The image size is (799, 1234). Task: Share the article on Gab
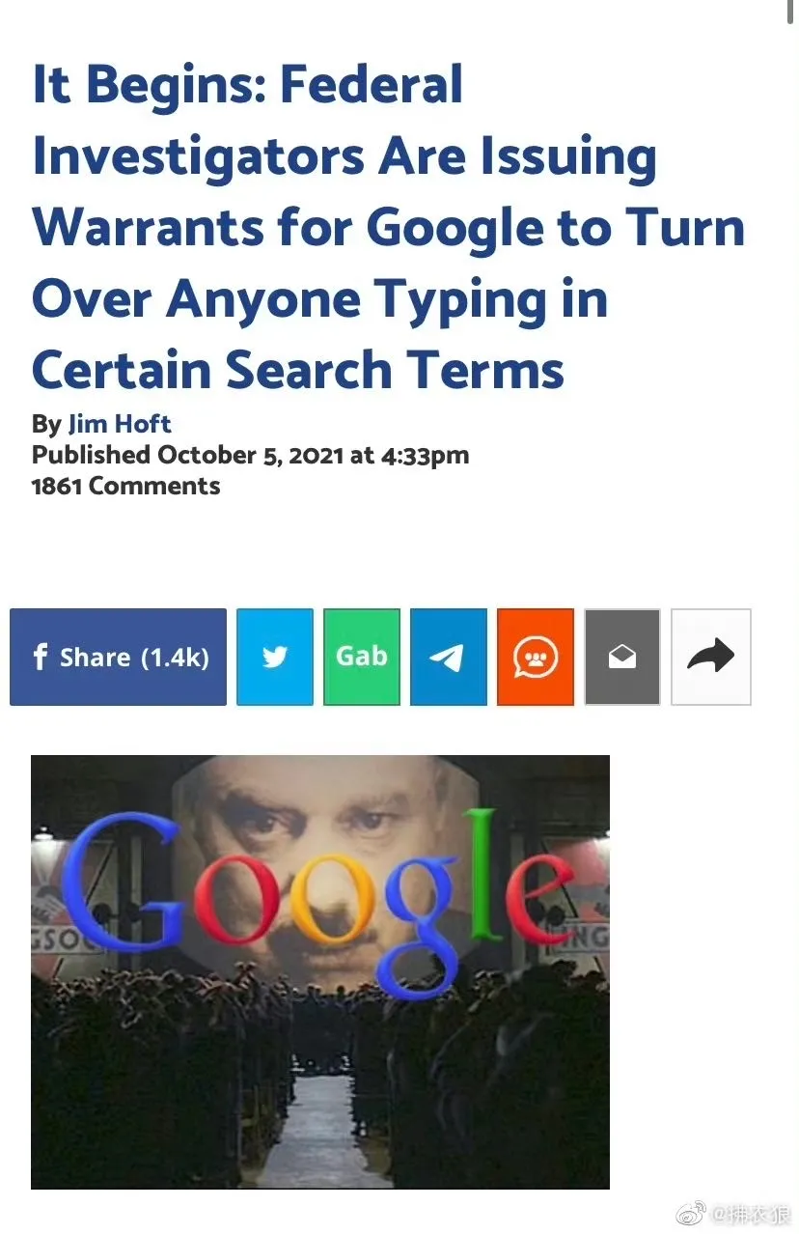pos(362,657)
